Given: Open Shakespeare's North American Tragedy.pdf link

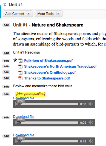Looking at the screenshot, I should tap(60, 67).
